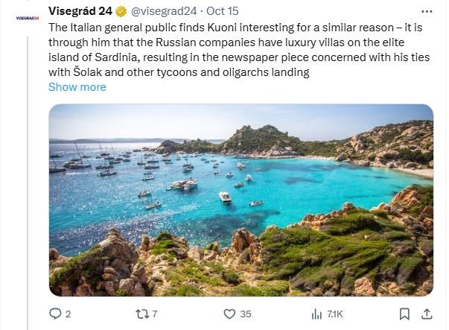The image size is (449, 330).
Task: Share the tweet via upload icon
Action: tap(427, 314)
